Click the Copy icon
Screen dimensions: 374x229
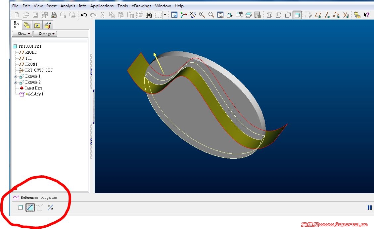pos(112,15)
